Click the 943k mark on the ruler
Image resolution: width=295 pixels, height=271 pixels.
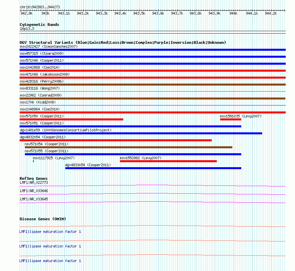(45, 13)
